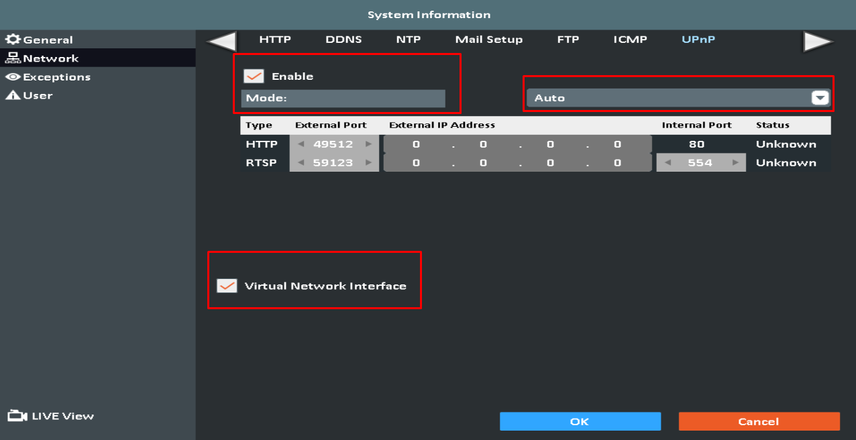Click the User warning triangle icon
This screenshot has width=856, height=440.
[x=13, y=95]
